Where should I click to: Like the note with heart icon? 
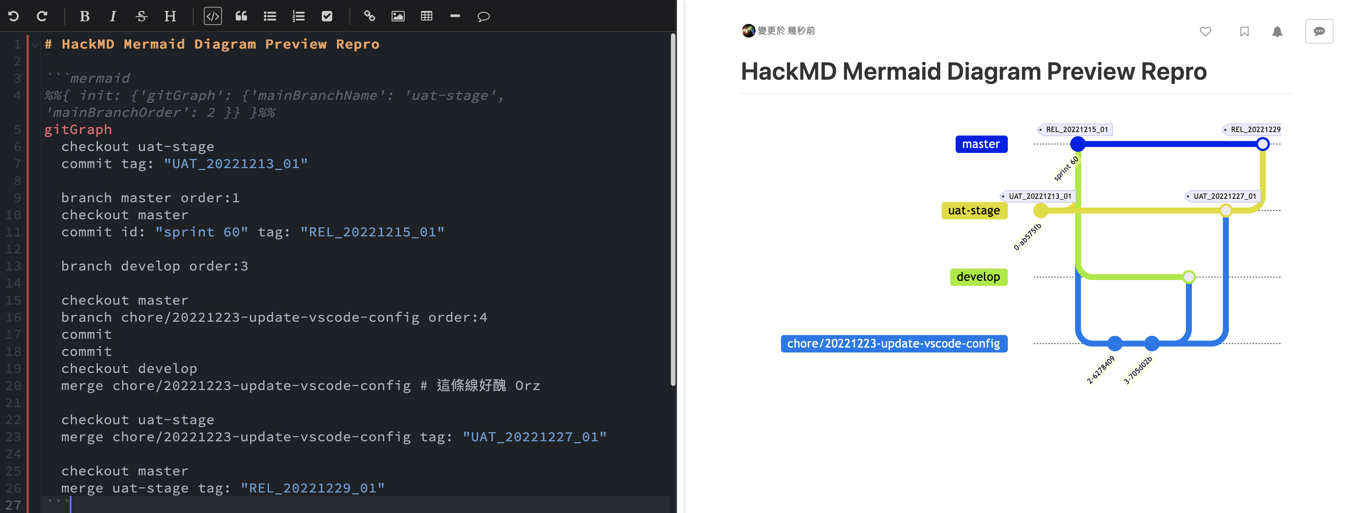1205,31
